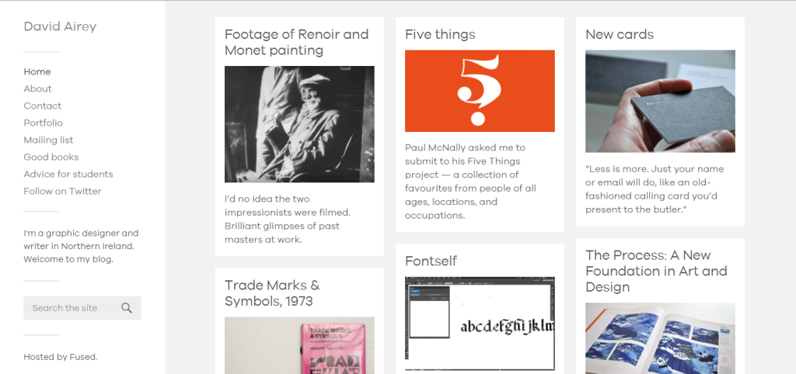This screenshot has height=374, width=796.
Task: Open the Mailing list link
Action: click(x=48, y=140)
